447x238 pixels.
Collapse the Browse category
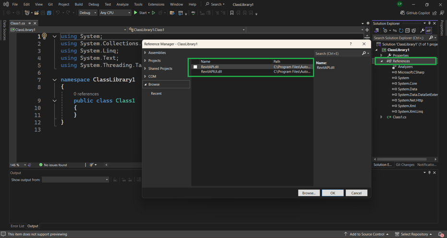pyautogui.click(x=145, y=85)
